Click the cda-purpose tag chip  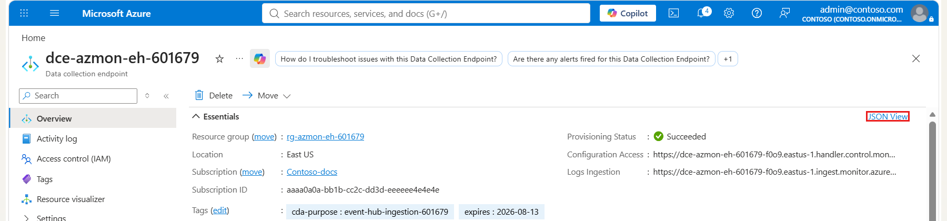pyautogui.click(x=370, y=212)
